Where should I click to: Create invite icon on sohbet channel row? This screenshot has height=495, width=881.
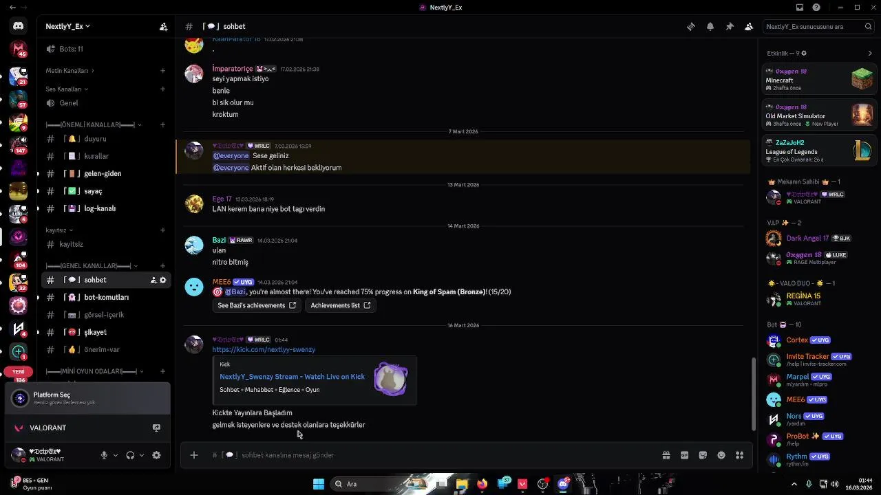pyautogui.click(x=153, y=280)
